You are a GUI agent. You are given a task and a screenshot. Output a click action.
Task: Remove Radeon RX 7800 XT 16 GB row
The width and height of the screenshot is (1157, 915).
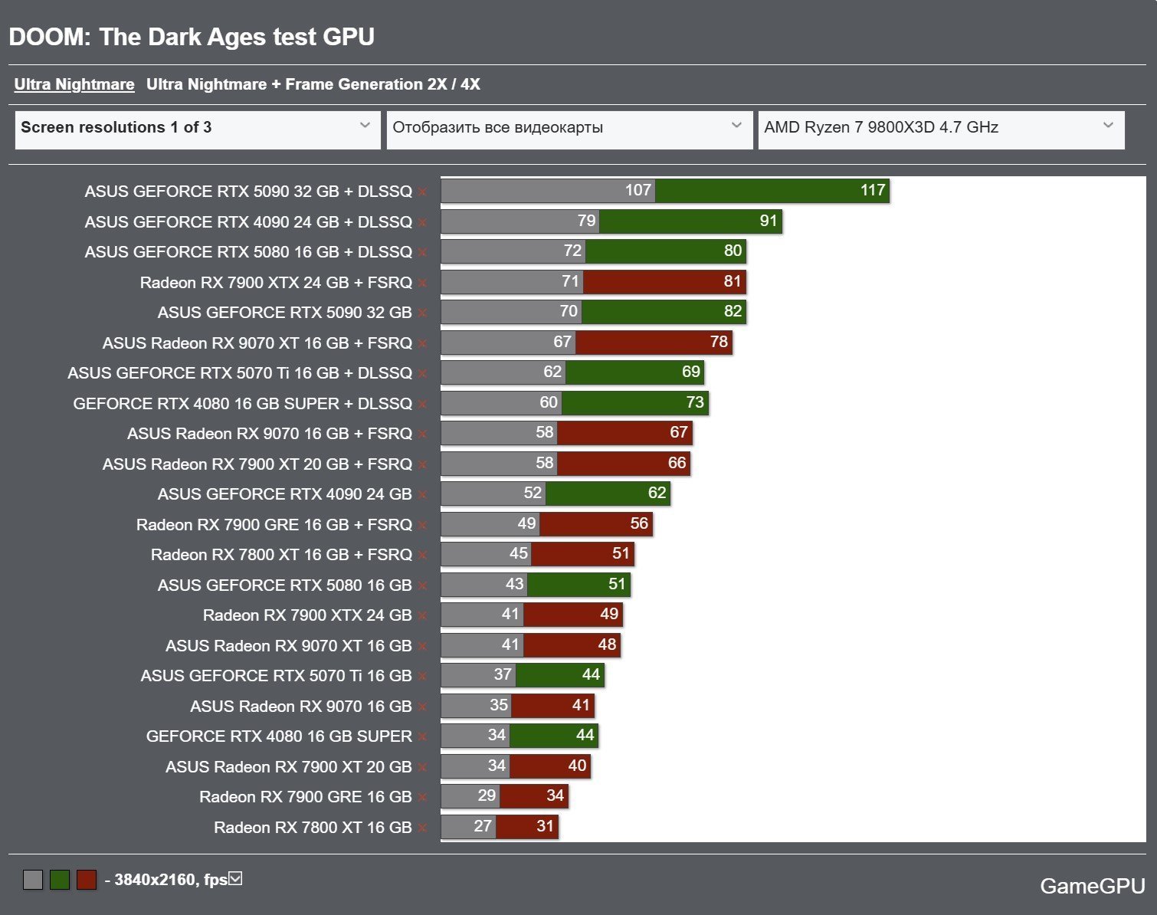coord(422,828)
